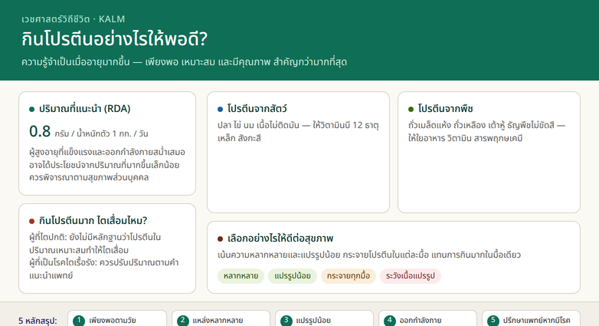Select the pink ระวังเนื้อแปรรูป tag chip
Image resolution: width=599 pixels, height=326 pixels.
click(x=411, y=276)
